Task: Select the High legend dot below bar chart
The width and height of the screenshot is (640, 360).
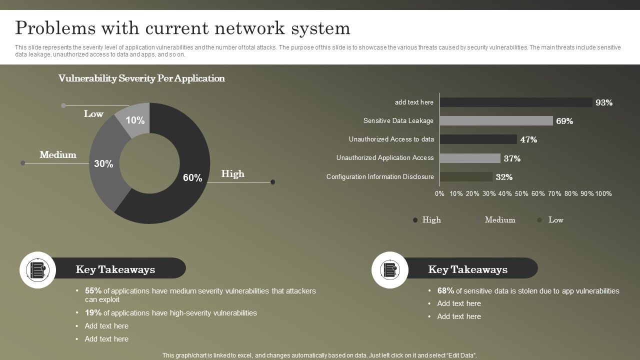Action: (x=415, y=220)
